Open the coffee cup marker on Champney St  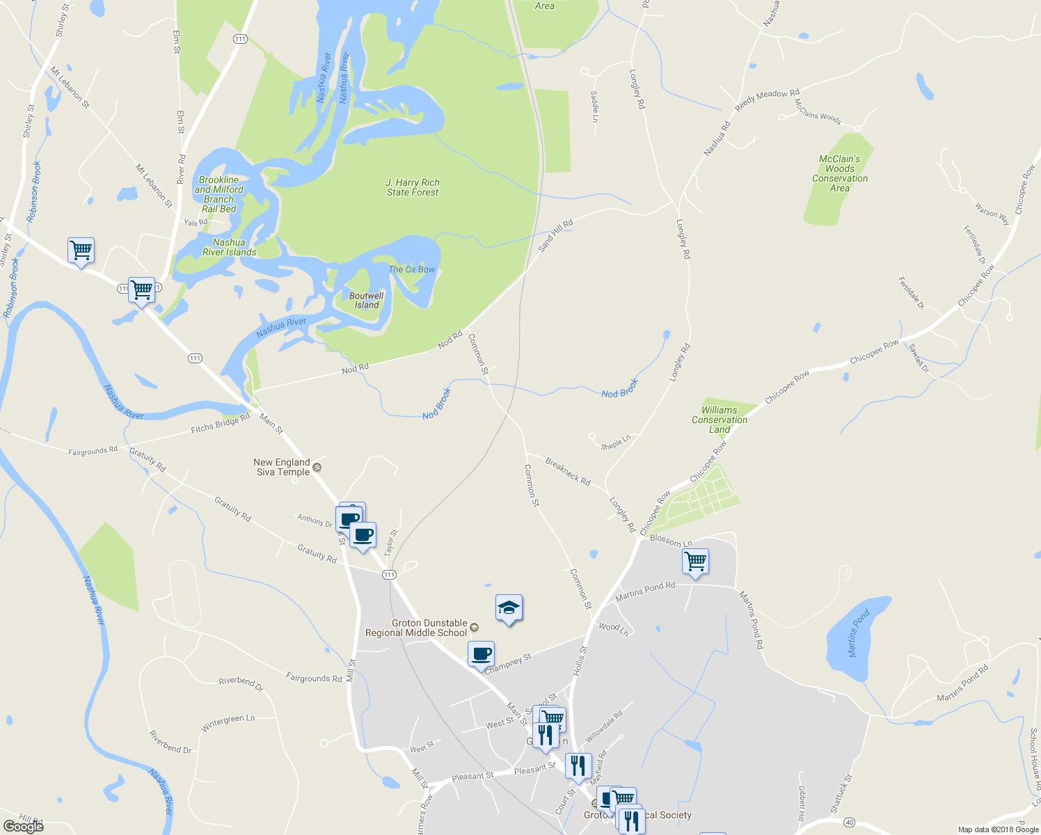point(481,655)
